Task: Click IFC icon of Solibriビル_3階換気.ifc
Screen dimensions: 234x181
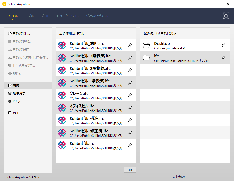Action: (62, 58)
